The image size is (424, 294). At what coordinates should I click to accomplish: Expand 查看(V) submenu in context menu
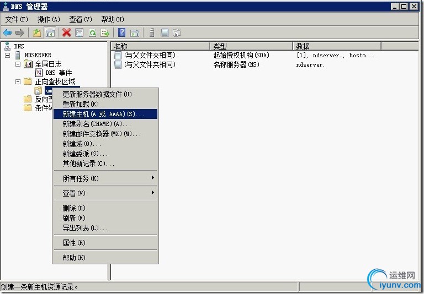pos(105,193)
